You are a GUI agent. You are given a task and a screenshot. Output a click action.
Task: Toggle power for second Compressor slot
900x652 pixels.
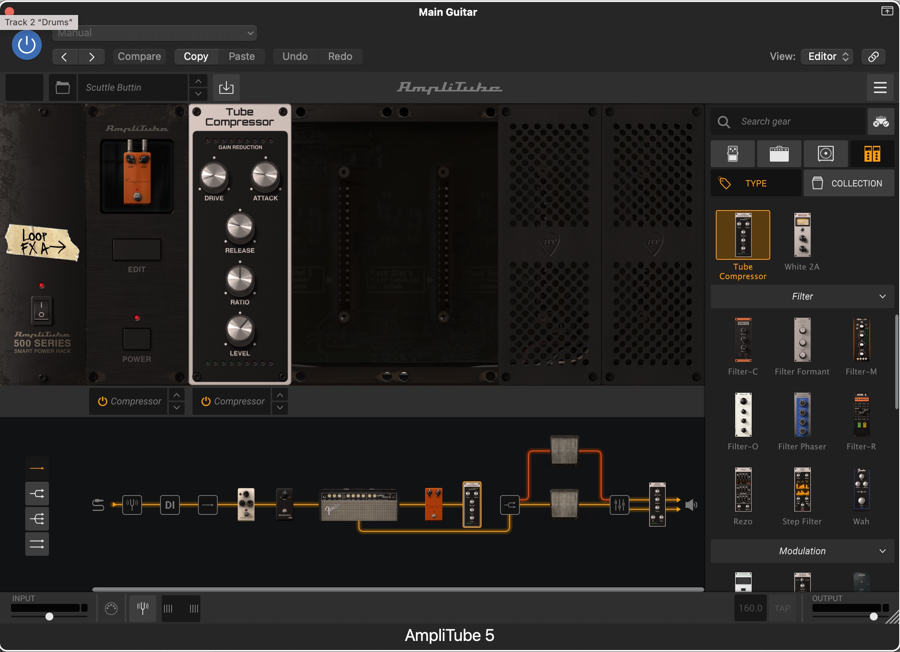click(205, 402)
